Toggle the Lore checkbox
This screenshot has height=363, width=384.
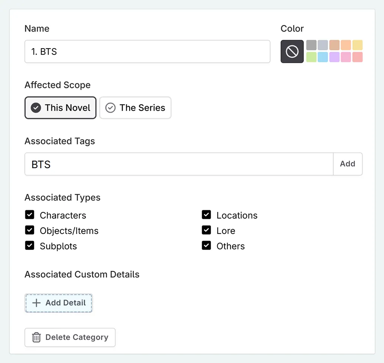point(207,230)
